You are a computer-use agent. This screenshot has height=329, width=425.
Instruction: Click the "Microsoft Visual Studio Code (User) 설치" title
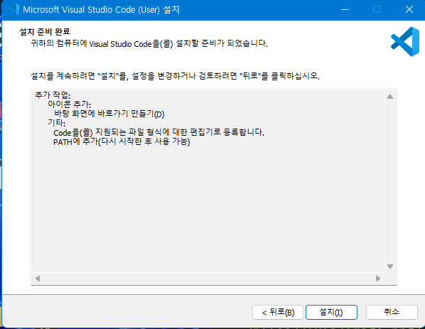101,10
